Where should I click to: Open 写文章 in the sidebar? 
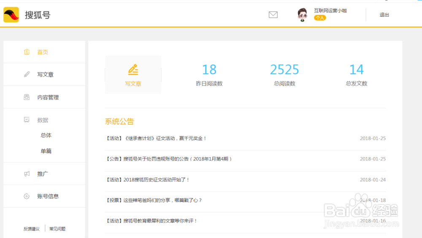[45, 75]
